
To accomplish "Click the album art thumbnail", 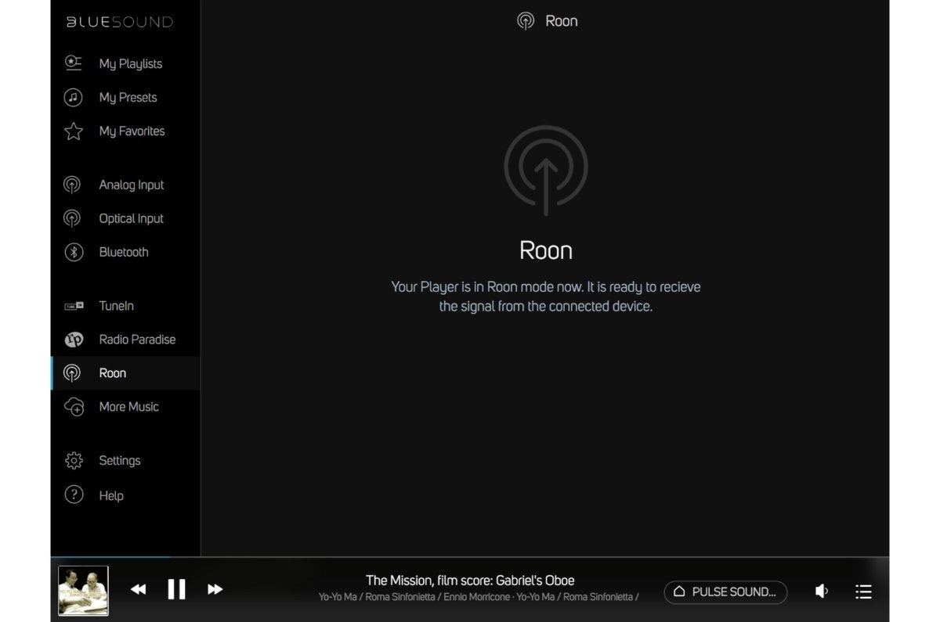I will click(x=83, y=591).
